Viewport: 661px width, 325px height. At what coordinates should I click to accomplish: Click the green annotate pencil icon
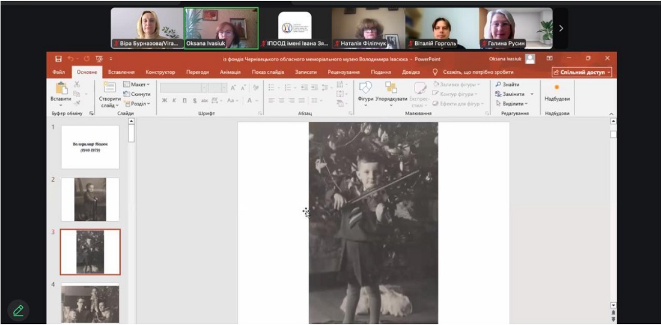(18, 310)
